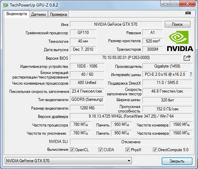
Task: Click the Имя field showing GTX 570
Action: (116, 24)
